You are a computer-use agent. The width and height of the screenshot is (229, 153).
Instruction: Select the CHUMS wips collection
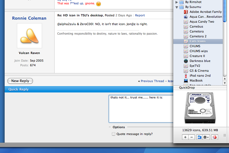point(198,51)
